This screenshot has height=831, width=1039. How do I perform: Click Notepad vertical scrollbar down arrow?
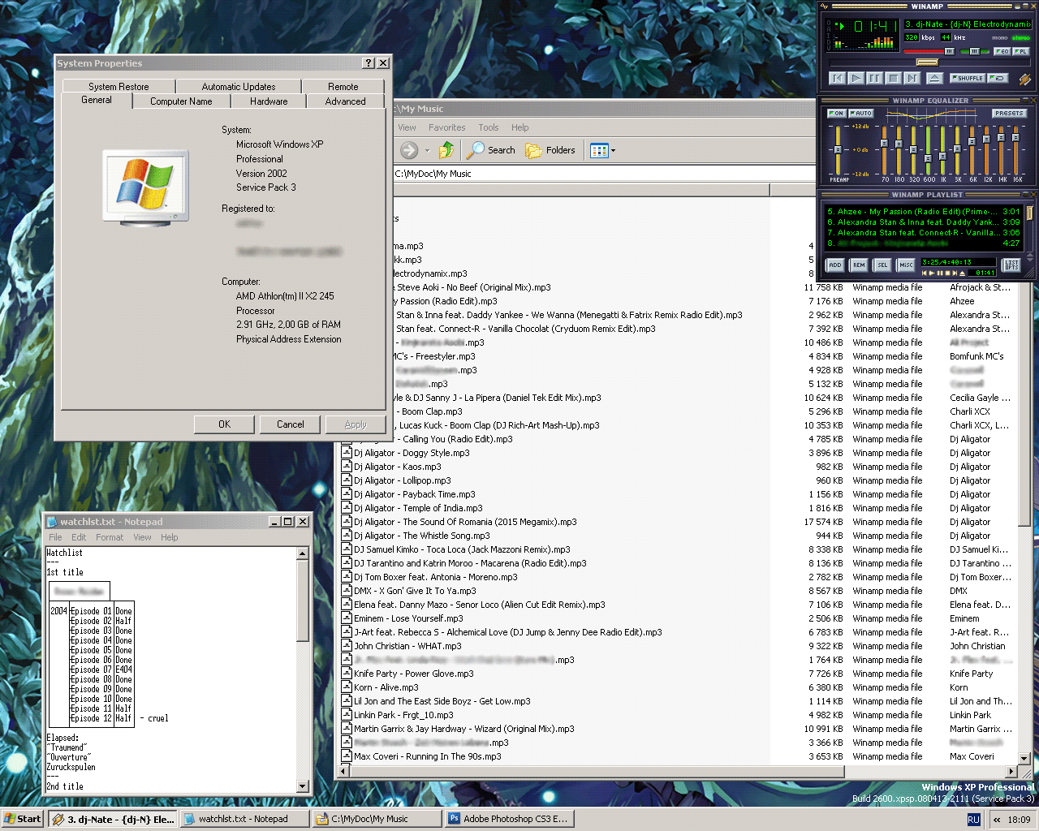click(x=303, y=786)
